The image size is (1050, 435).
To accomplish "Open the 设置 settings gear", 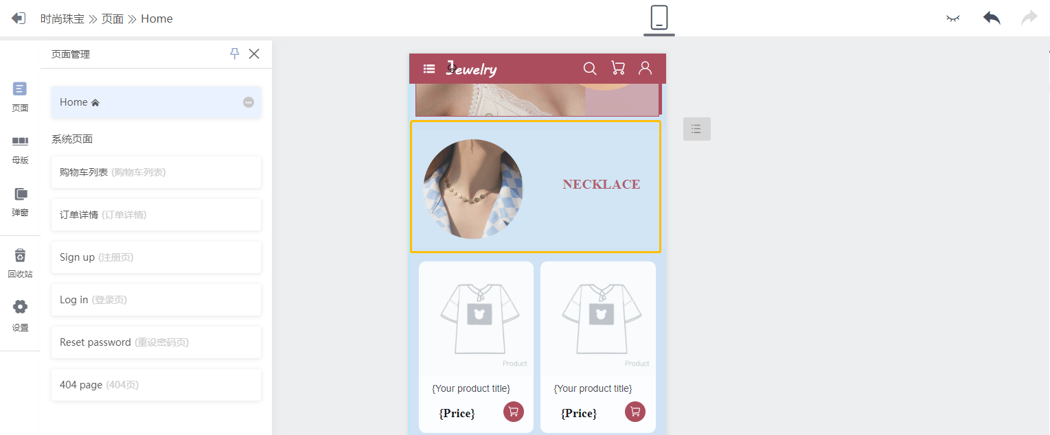I will tap(20, 316).
